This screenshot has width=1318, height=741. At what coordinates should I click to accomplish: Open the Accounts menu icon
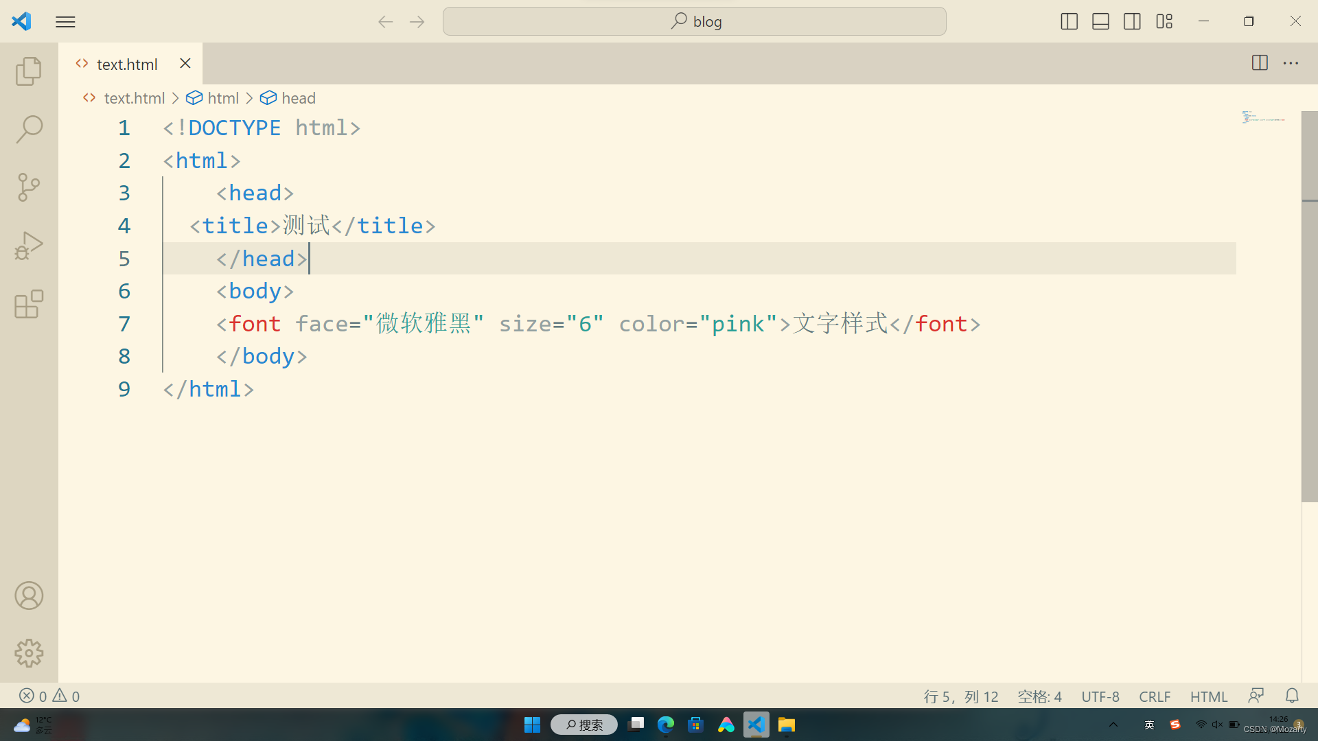(29, 596)
